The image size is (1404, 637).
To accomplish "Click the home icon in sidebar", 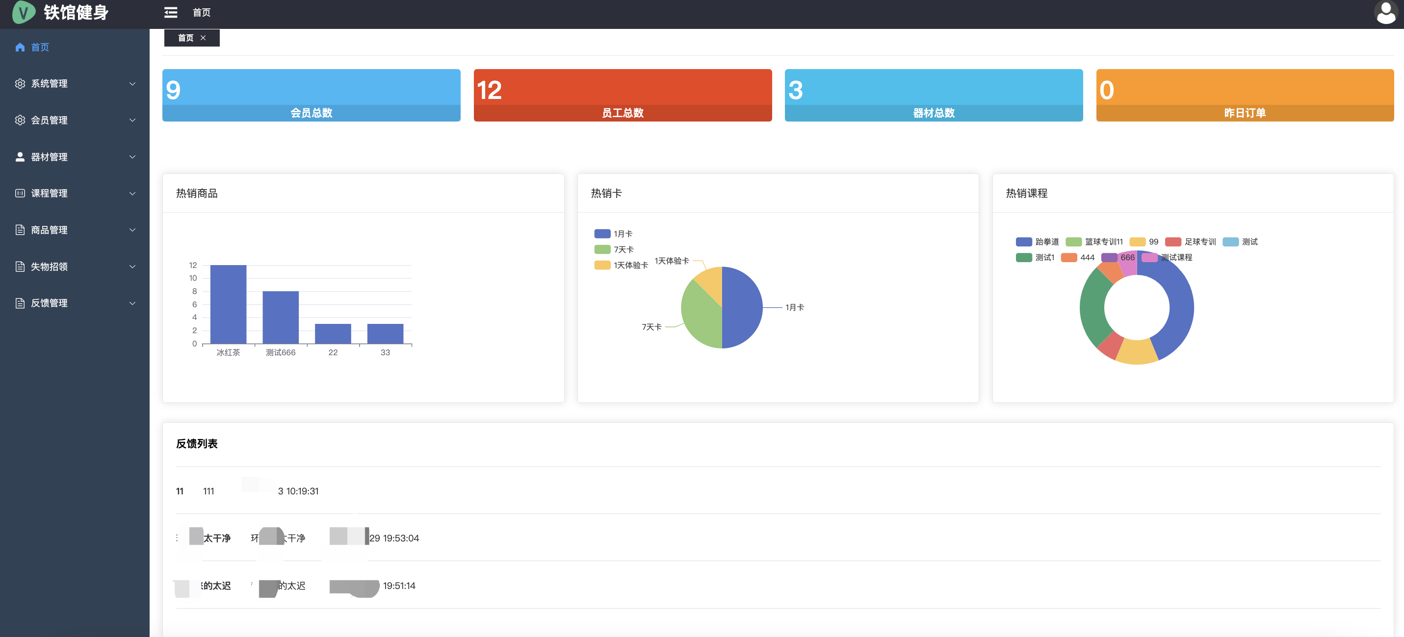I will pos(20,48).
